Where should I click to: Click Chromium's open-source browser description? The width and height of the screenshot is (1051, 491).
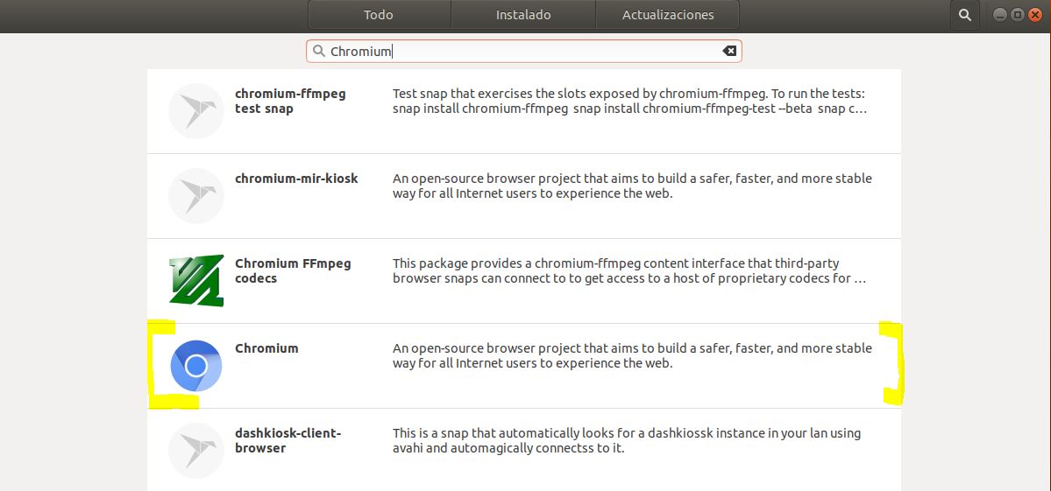coord(632,356)
